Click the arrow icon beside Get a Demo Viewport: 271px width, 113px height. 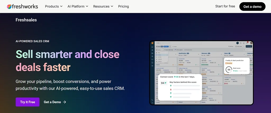click(x=65, y=102)
